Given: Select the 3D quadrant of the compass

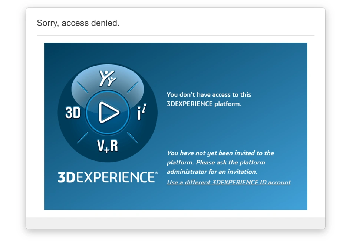Looking at the screenshot, I should coord(73,113).
